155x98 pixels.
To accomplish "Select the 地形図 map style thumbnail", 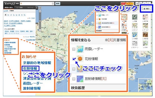I will [x=145, y=35].
